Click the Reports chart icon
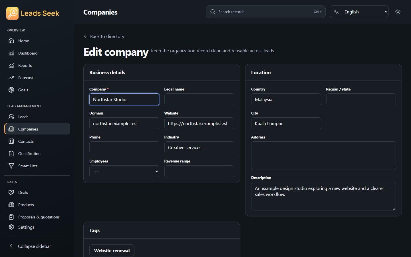Image resolution: width=411 pixels, height=257 pixels. [x=11, y=65]
